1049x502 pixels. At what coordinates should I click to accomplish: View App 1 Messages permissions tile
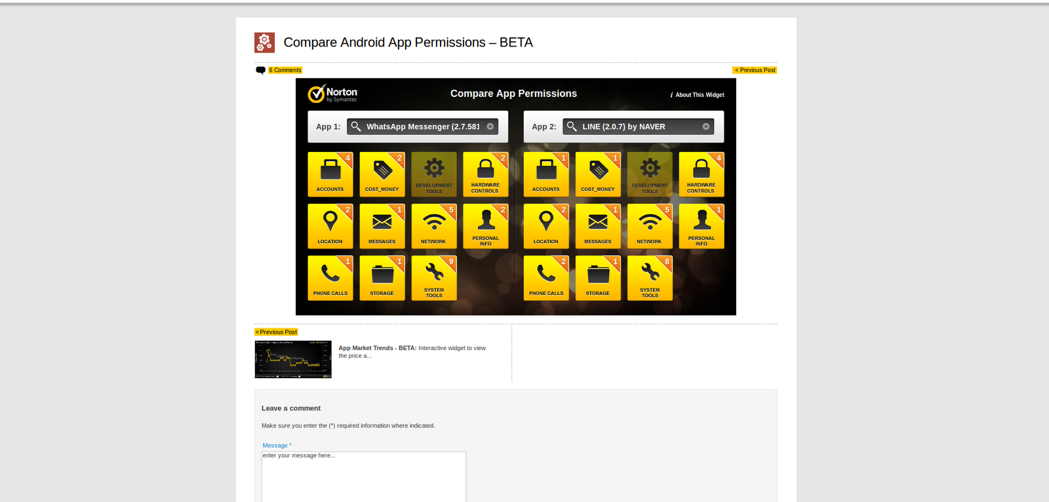coord(382,226)
